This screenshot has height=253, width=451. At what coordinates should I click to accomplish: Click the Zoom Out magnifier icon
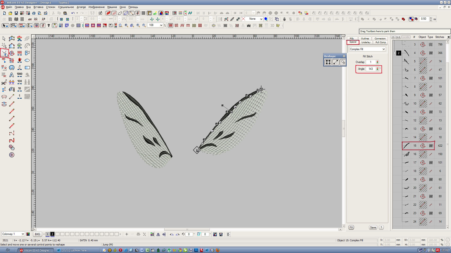point(144,25)
